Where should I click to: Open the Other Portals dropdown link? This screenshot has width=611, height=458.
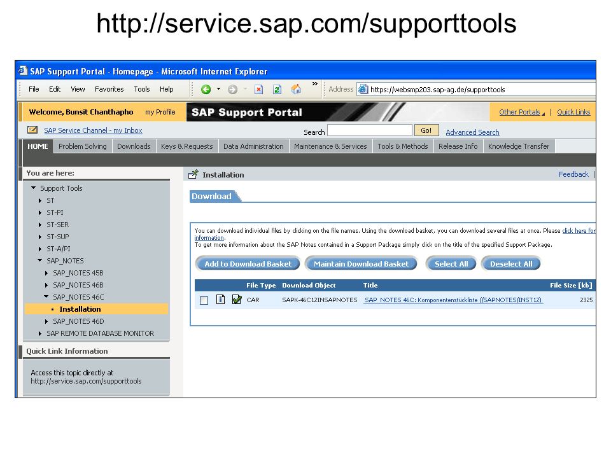coord(522,112)
